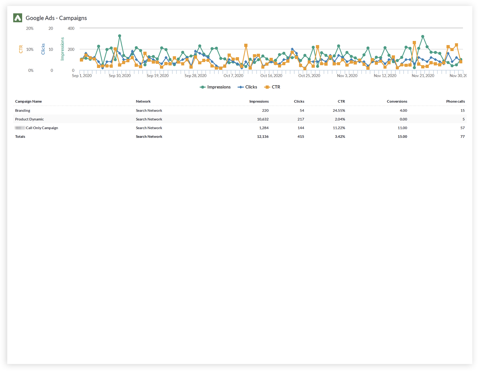Sort by Conversions column header
Screen dimensions: 478x371
tap(397, 101)
